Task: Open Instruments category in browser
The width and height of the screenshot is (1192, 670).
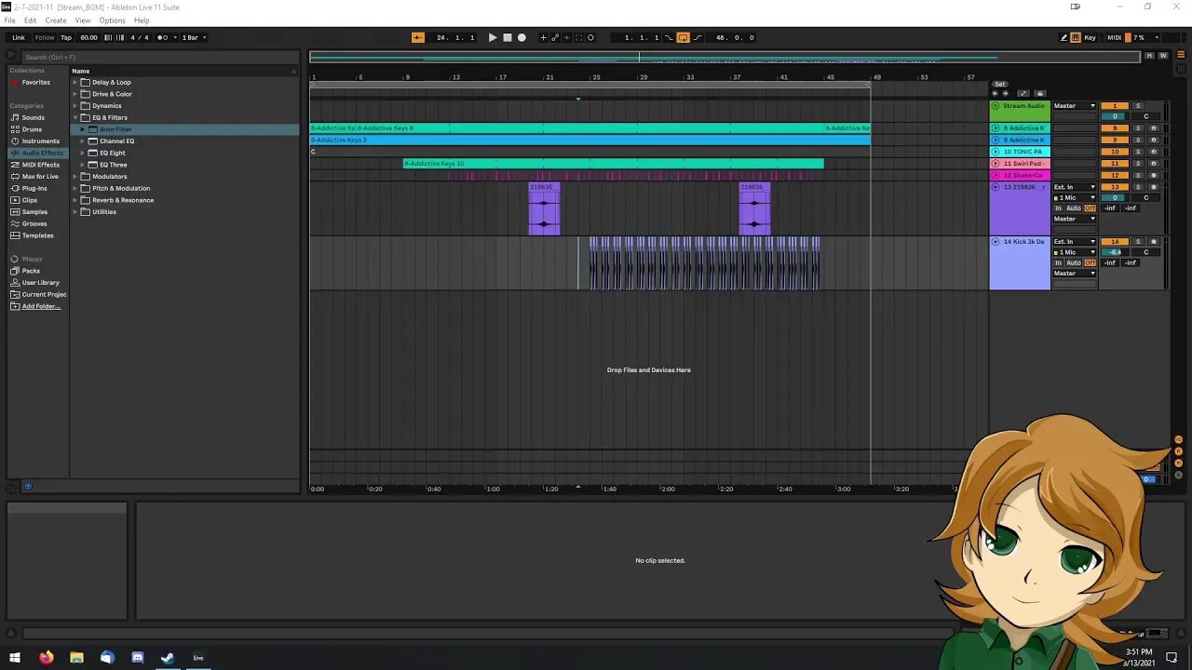Action: pos(40,141)
